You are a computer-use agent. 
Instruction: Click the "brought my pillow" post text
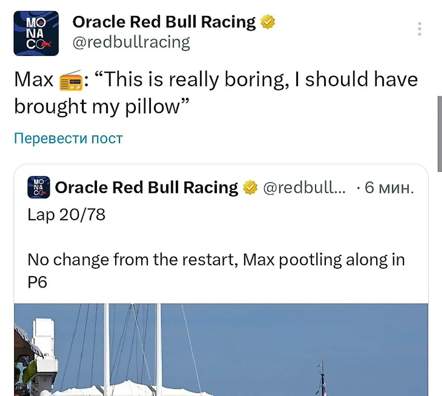coord(102,107)
